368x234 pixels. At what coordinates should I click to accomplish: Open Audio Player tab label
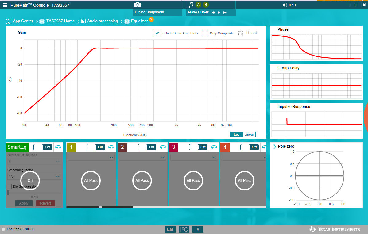coord(198,12)
